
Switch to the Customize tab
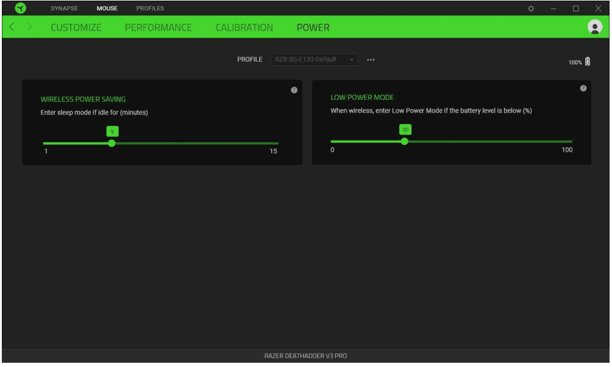pos(76,27)
